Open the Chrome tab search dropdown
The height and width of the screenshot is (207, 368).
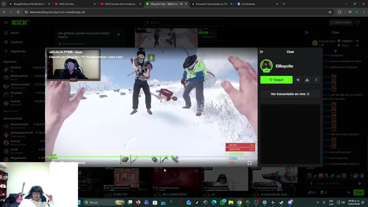[x=4, y=4]
